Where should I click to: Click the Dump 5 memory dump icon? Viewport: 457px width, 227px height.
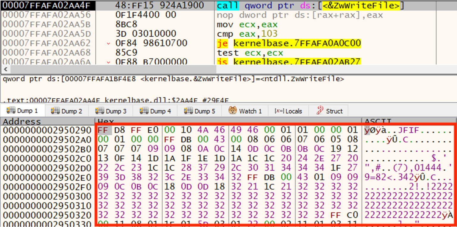pyautogui.click(x=187, y=111)
